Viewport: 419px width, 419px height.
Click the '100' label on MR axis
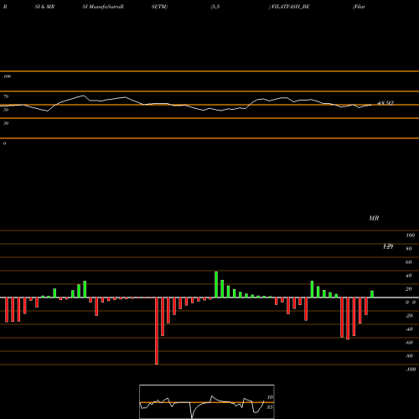[x=411, y=235]
